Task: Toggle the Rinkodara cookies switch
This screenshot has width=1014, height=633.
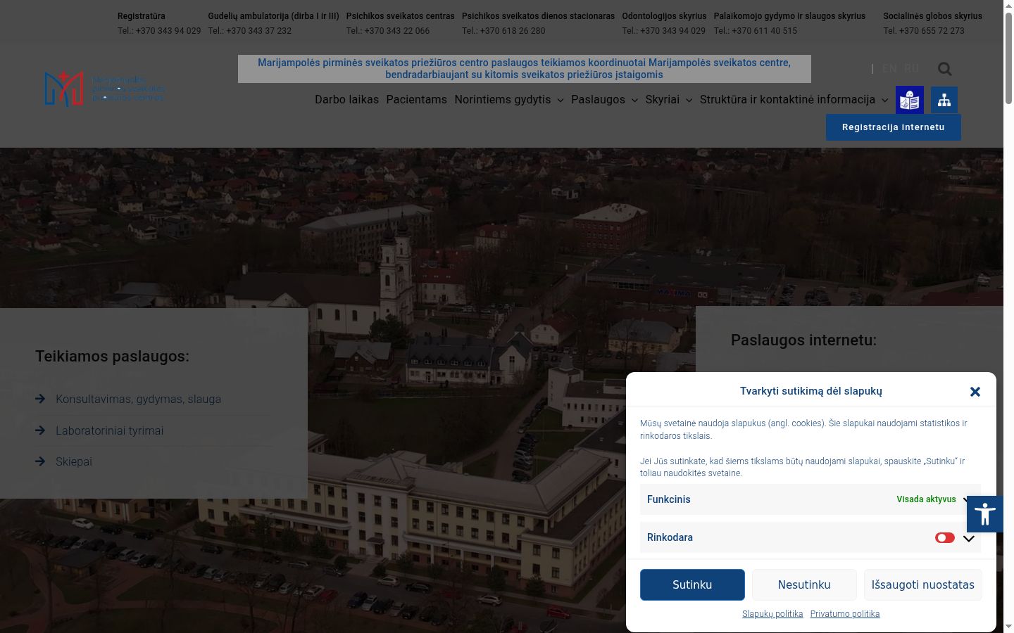Action: click(944, 537)
